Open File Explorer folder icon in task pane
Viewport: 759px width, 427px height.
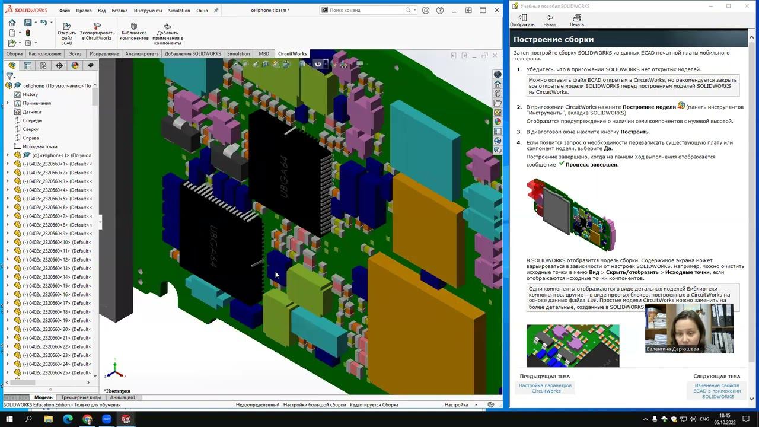point(498,103)
